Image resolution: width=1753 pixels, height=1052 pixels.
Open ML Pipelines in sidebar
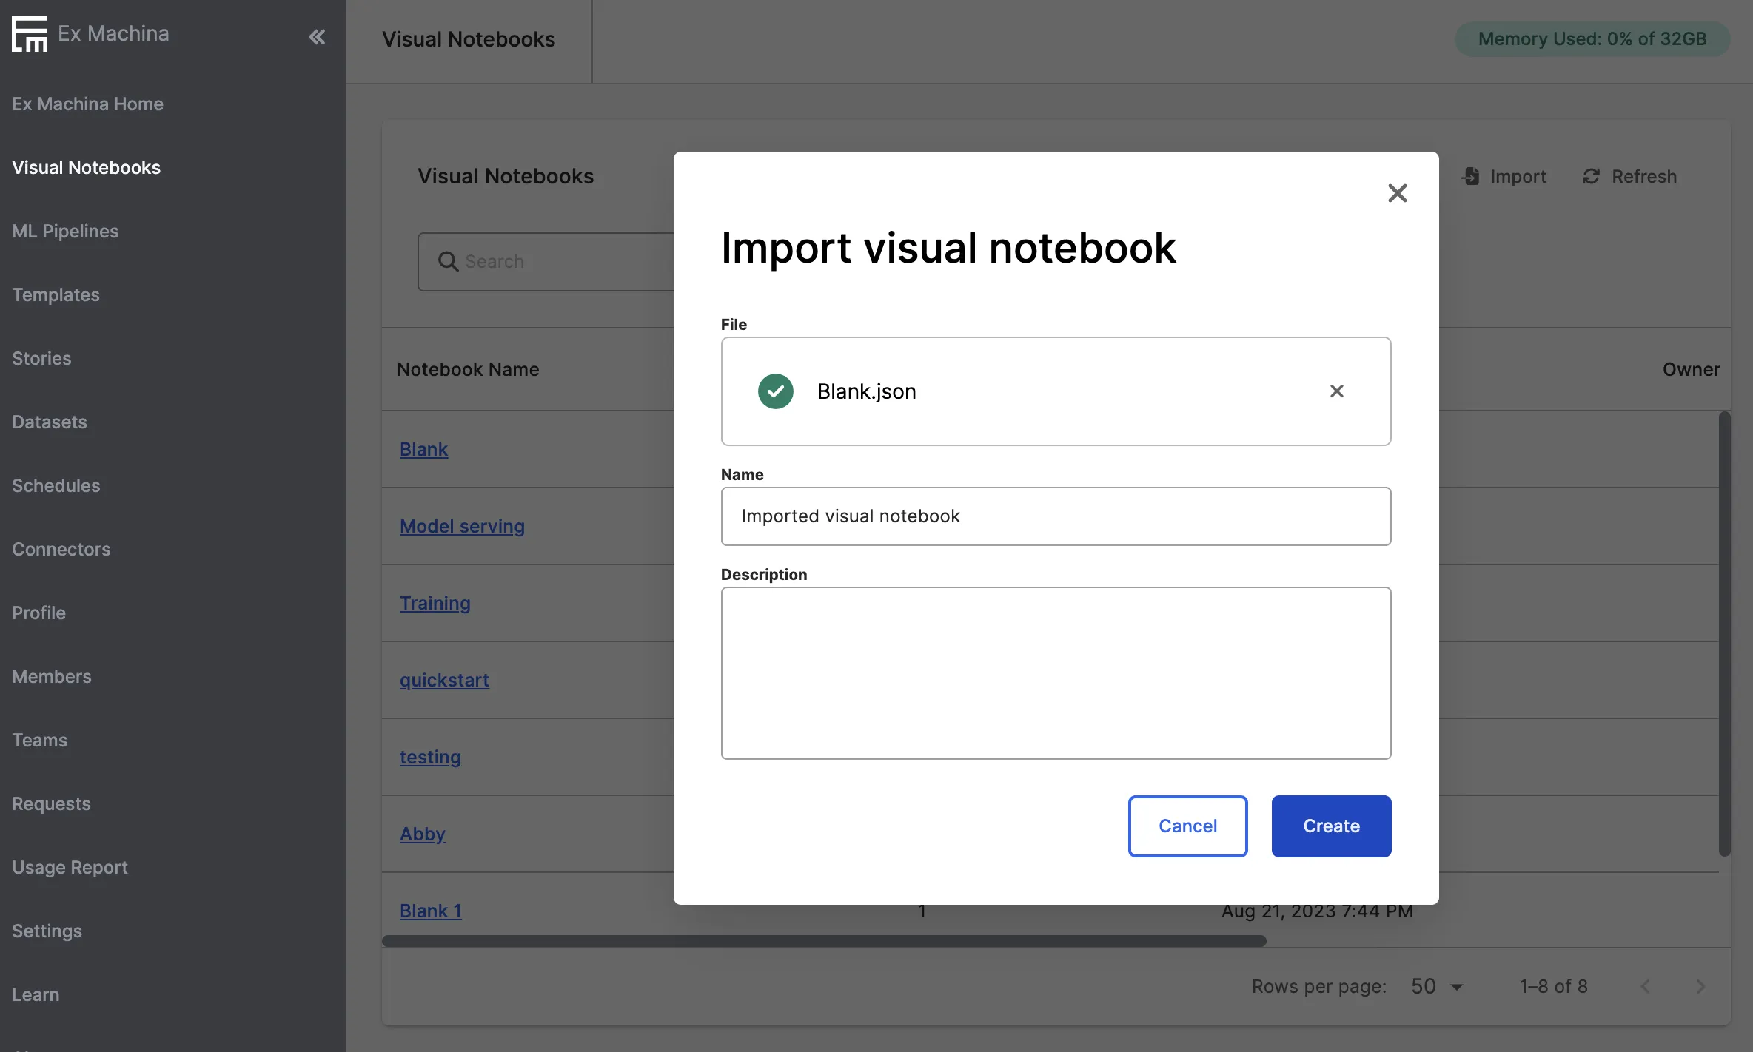click(x=65, y=231)
